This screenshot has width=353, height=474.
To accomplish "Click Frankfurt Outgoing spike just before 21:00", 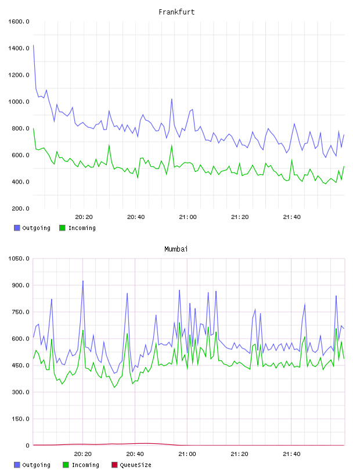I will pos(172,99).
